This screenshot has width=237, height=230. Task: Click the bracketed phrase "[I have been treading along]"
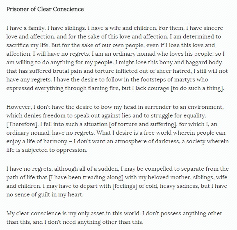click(86, 178)
